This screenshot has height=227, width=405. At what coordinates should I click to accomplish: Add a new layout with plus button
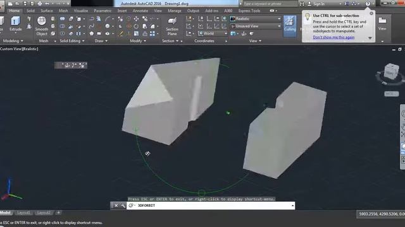pyautogui.click(x=58, y=212)
